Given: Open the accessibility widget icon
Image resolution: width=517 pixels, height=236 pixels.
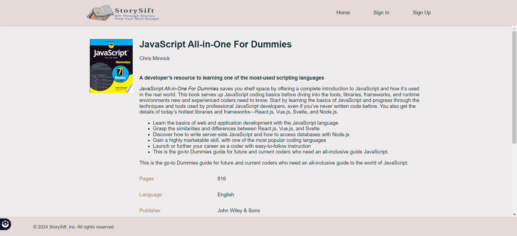Looking at the screenshot, I should (x=5, y=224).
